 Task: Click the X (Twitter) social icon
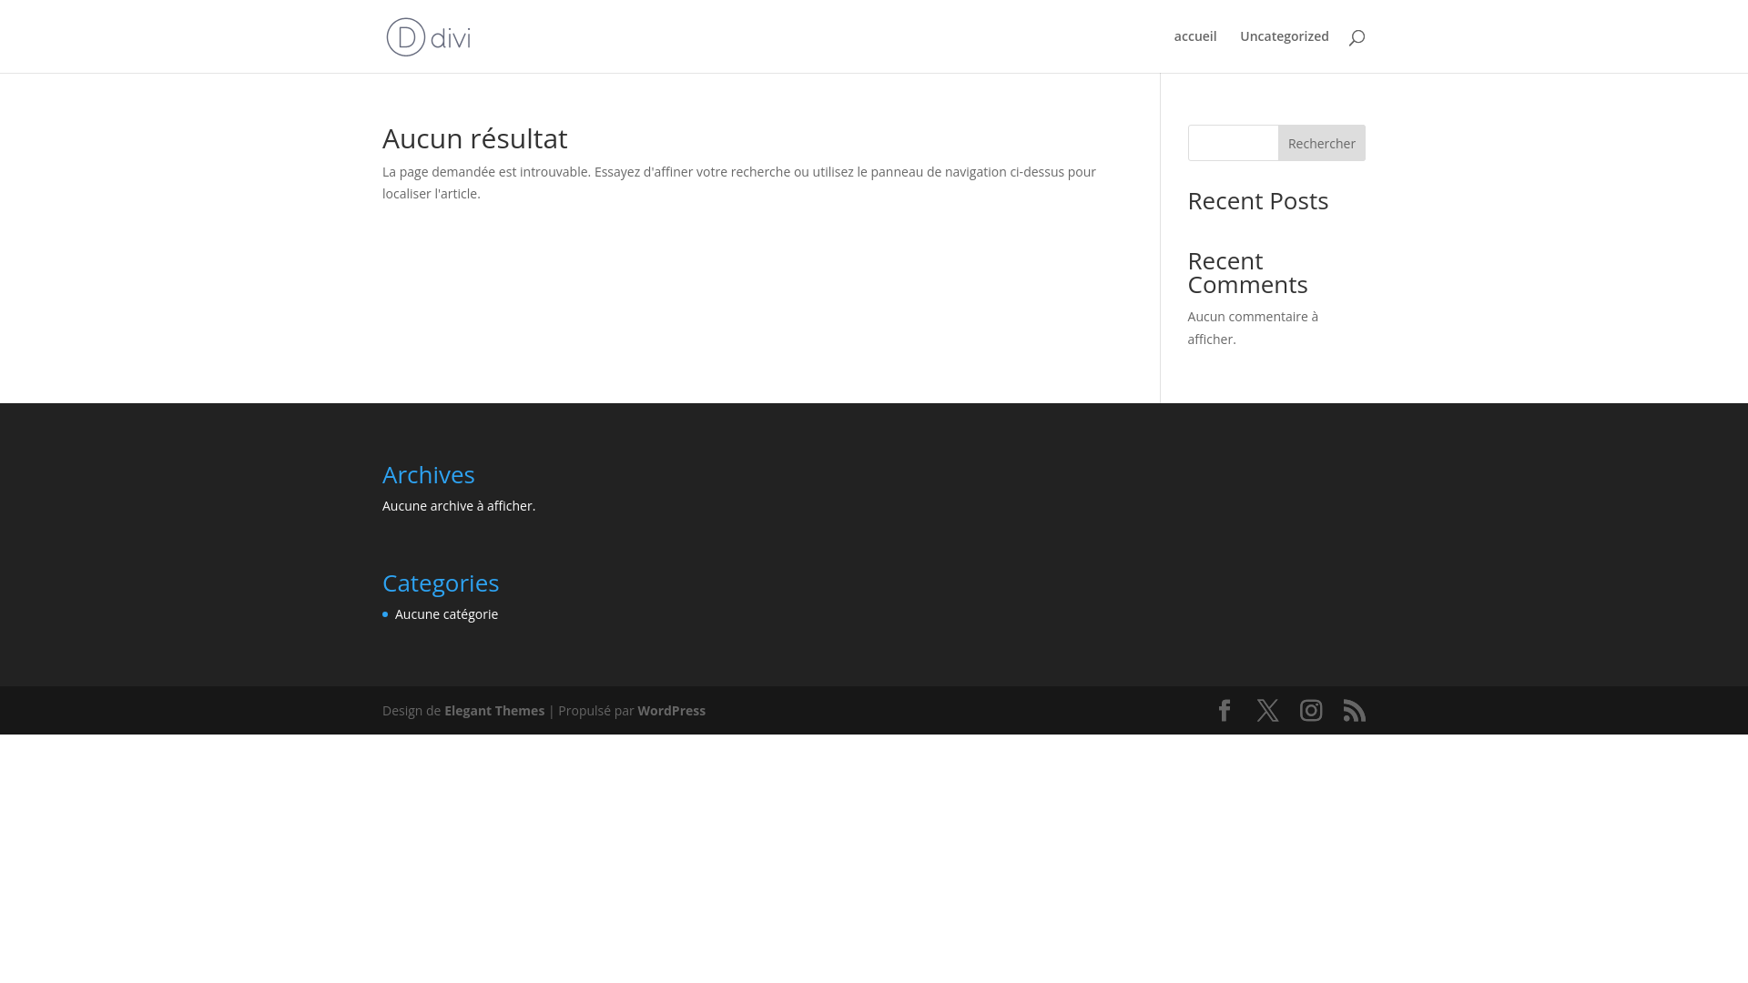1267,710
